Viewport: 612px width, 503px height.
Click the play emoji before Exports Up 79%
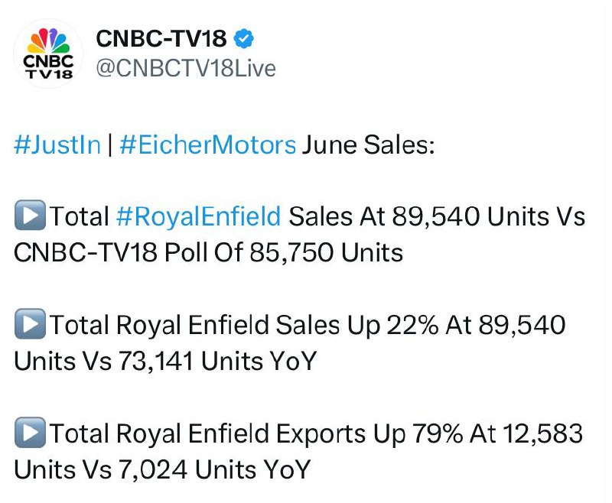pos(30,432)
